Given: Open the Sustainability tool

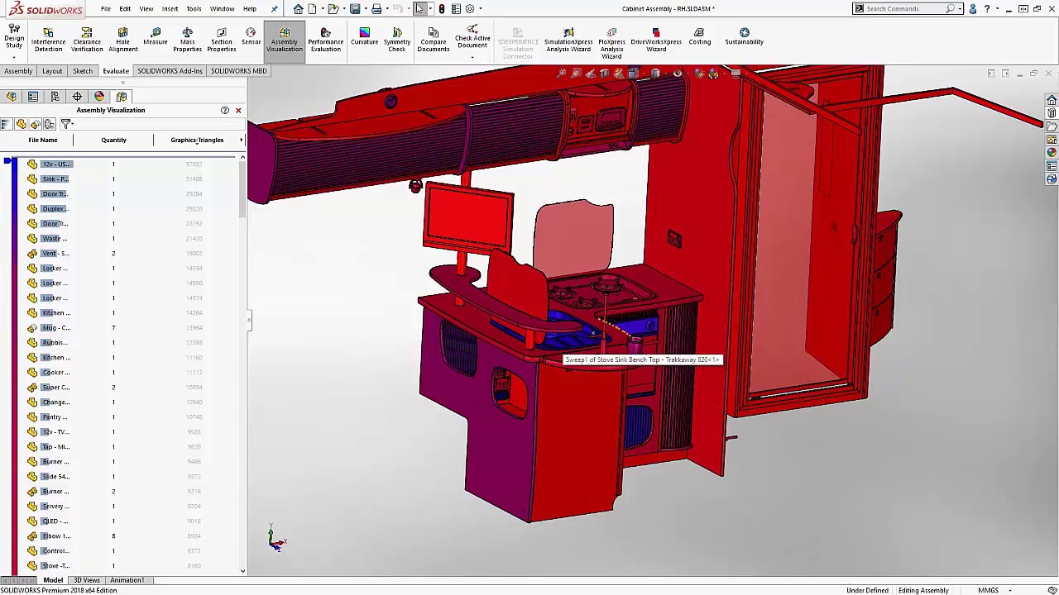Looking at the screenshot, I should pyautogui.click(x=745, y=37).
